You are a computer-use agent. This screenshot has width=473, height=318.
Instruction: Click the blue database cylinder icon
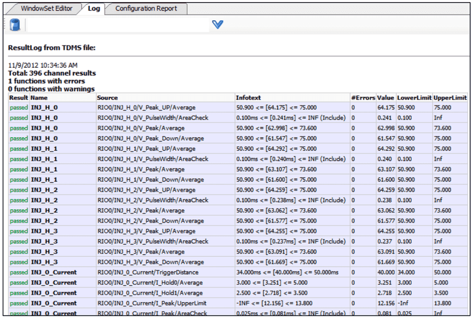coord(14,25)
